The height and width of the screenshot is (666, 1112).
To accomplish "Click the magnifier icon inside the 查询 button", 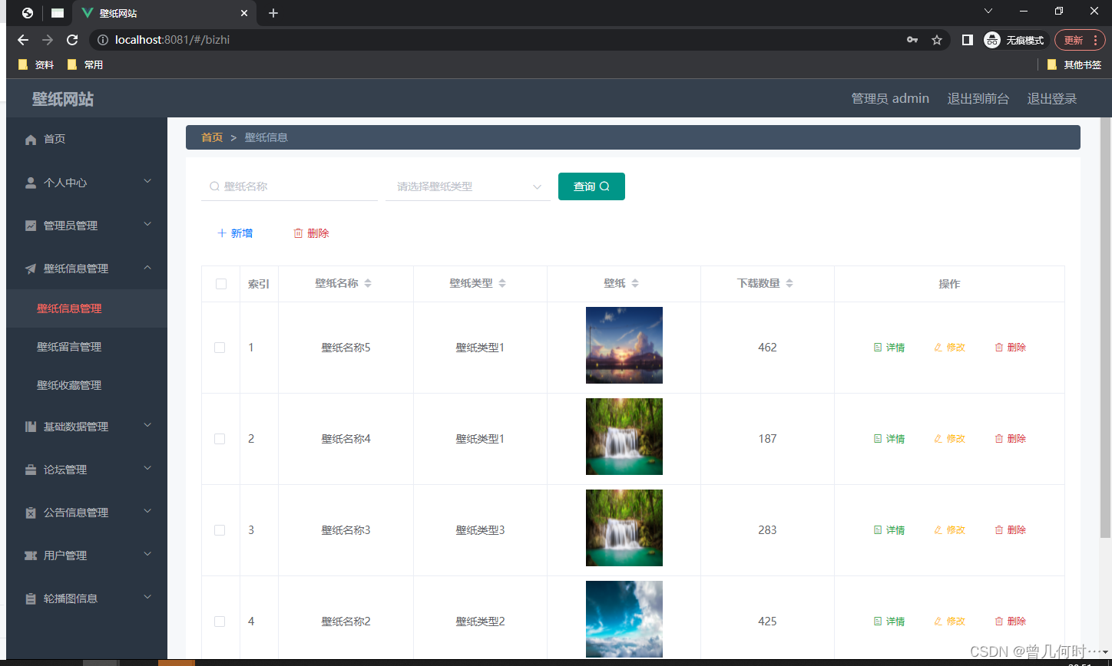I will point(605,186).
